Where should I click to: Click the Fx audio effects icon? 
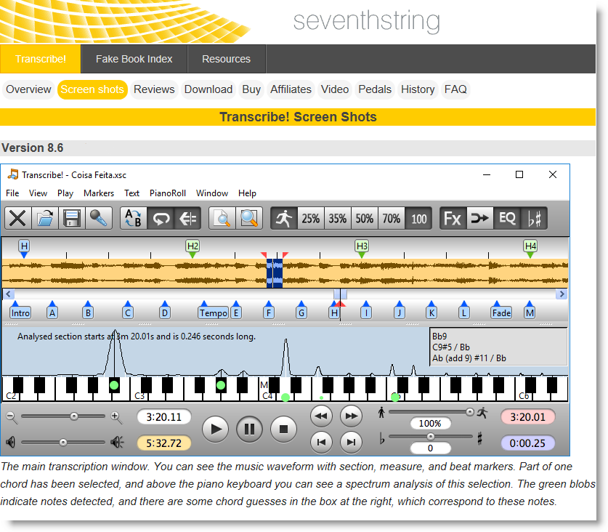coord(453,218)
